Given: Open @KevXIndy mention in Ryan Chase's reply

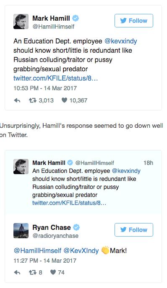Looking at the screenshot, I should pyautogui.click(x=81, y=250).
